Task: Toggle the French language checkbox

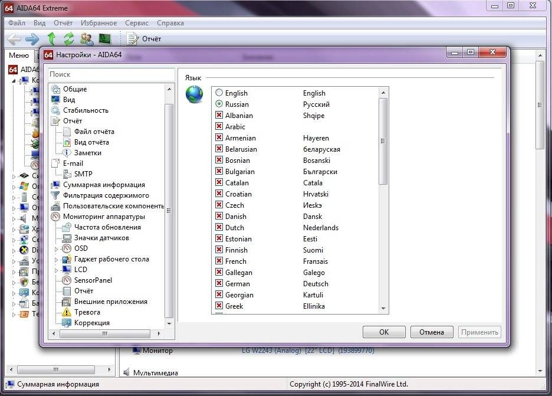Action: pos(219,261)
